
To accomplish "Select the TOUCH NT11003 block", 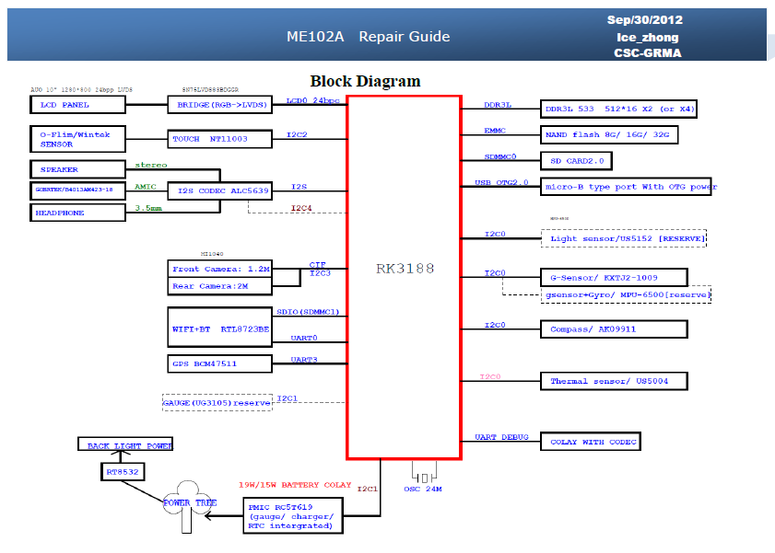I will (220, 139).
